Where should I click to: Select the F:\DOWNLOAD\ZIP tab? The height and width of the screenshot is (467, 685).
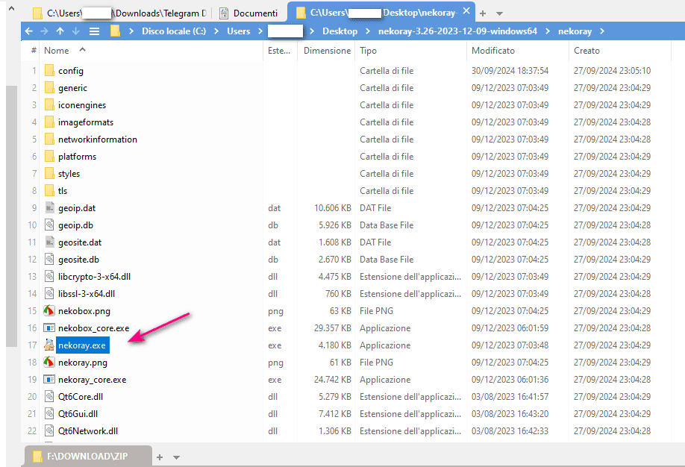(88, 456)
